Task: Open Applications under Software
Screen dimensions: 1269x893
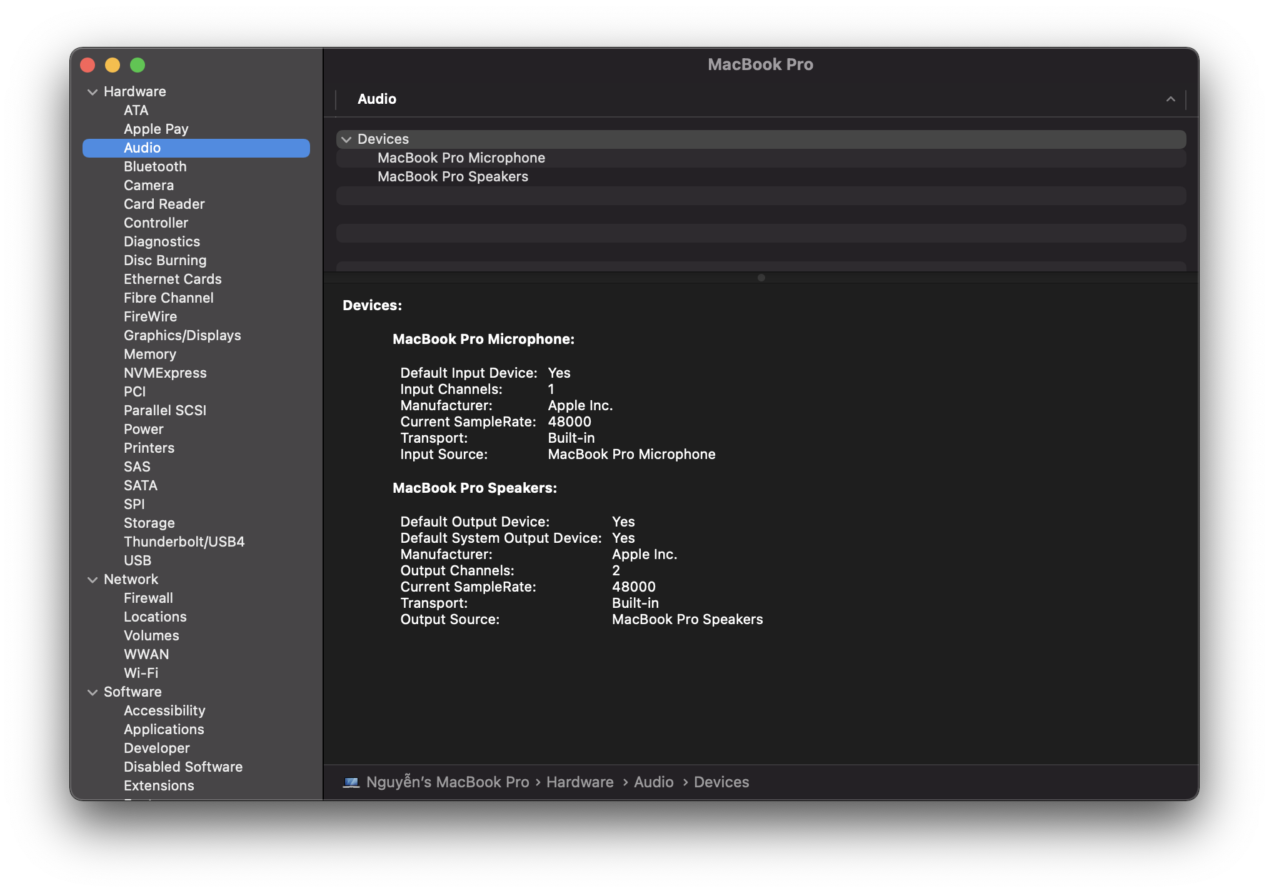Action: (x=164, y=730)
